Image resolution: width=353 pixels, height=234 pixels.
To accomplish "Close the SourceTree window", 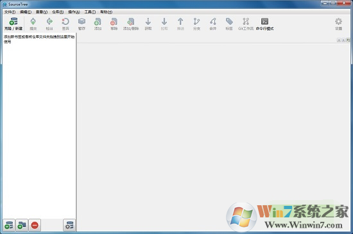I will pyautogui.click(x=344, y=3).
